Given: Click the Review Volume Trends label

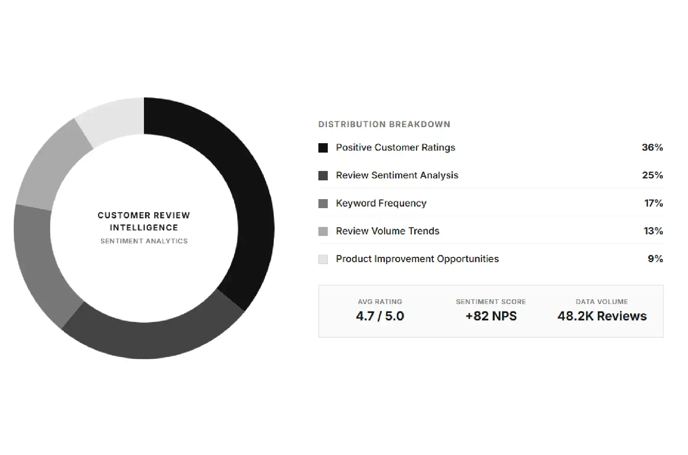Looking at the screenshot, I should pos(388,231).
